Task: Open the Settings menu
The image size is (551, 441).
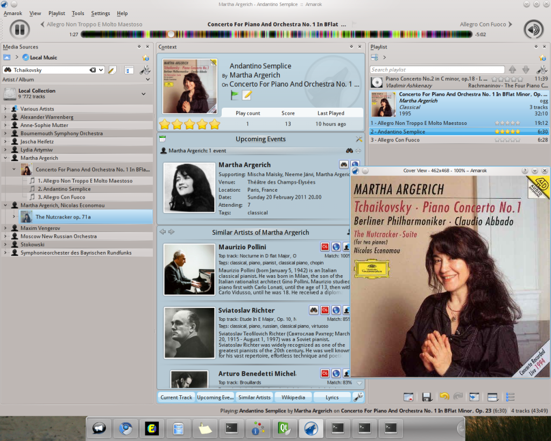Action: [x=101, y=13]
